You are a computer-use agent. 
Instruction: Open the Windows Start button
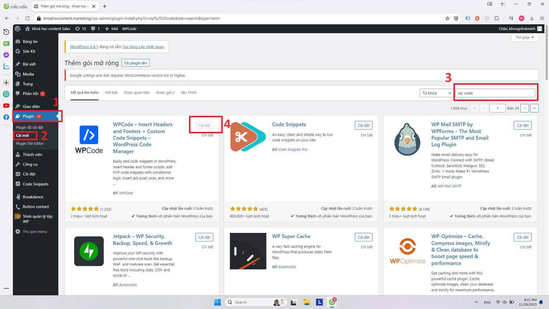click(x=217, y=302)
